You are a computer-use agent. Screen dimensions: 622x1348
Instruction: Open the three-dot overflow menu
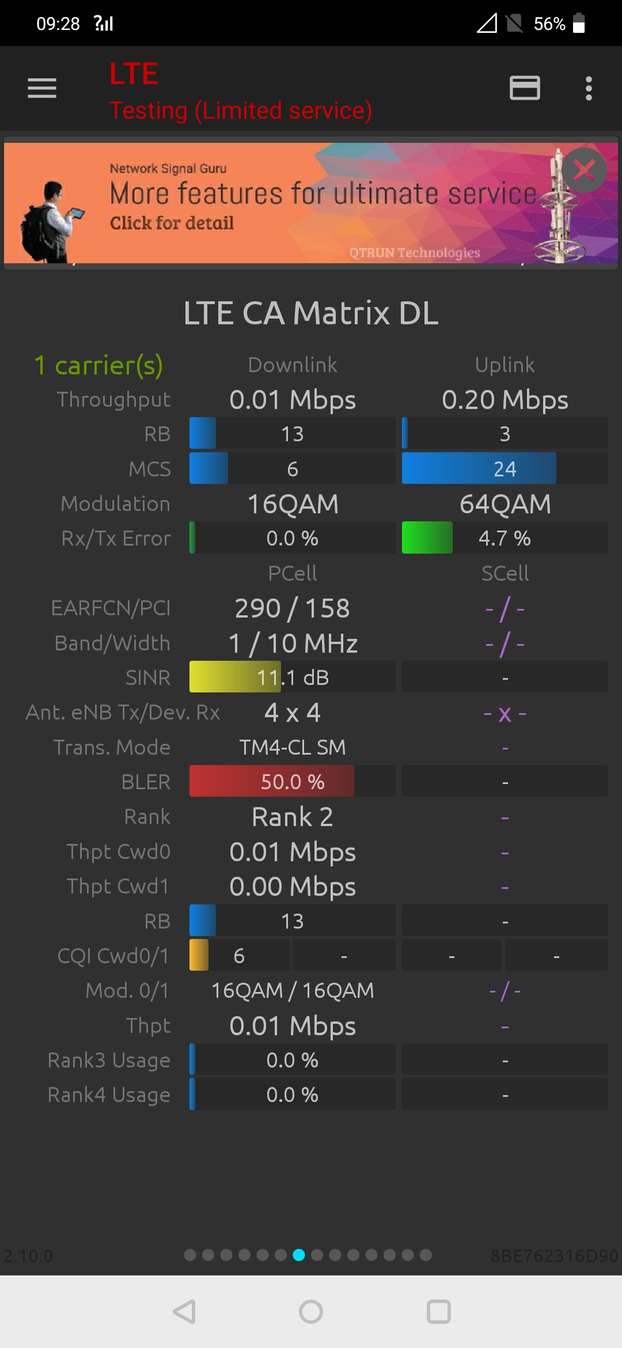[x=588, y=88]
